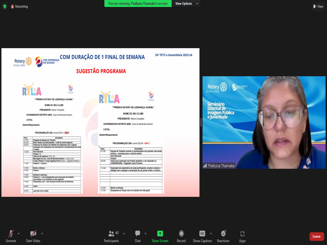Image resolution: width=327 pixels, height=245 pixels.
Task: Click the green screen-sharing notification banner
Action: point(138,4)
